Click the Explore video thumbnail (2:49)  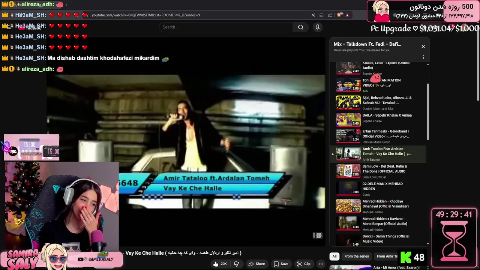(348, 68)
